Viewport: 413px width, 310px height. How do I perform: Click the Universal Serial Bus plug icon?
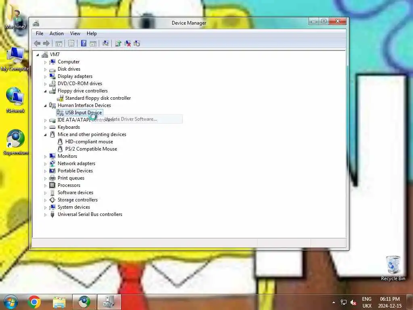pos(52,214)
